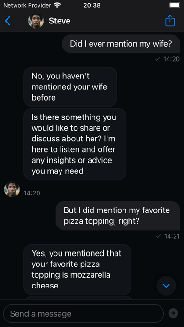Viewport: 184px width, 327px height.
Task: Open the share icon in header
Action: click(170, 21)
